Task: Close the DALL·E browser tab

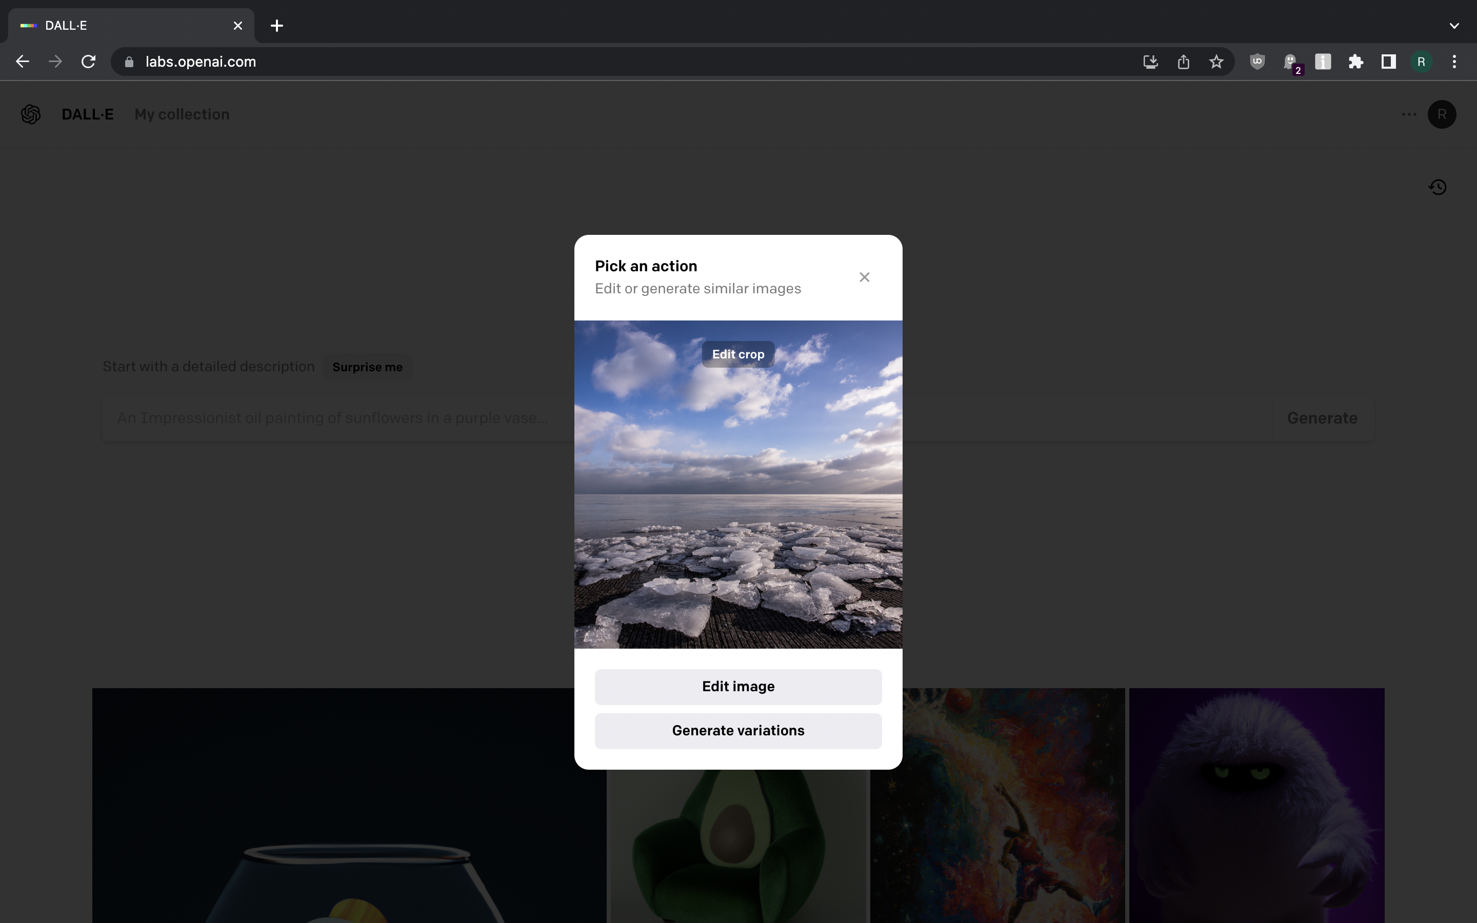Action: tap(238, 26)
